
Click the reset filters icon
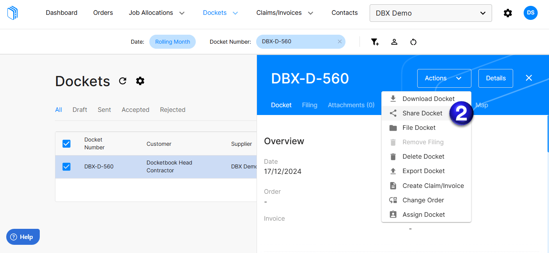[413, 42]
